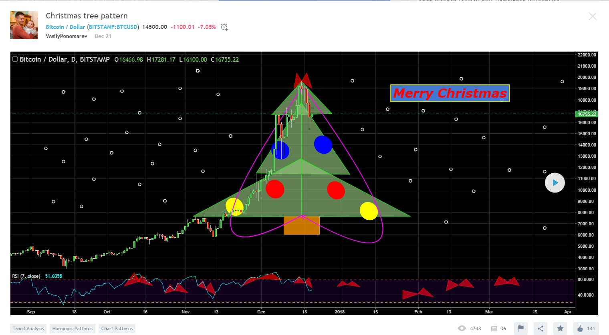This screenshot has width=609, height=335.
Task: Click the Chart Patterns tag
Action: coord(117,329)
